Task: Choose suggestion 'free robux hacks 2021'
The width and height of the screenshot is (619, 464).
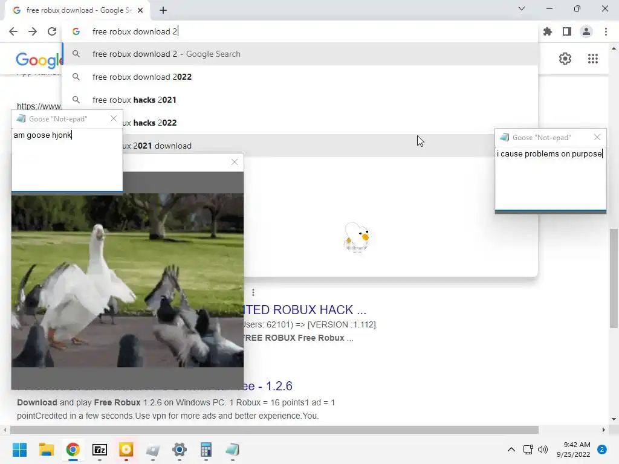Action: pyautogui.click(x=300, y=100)
